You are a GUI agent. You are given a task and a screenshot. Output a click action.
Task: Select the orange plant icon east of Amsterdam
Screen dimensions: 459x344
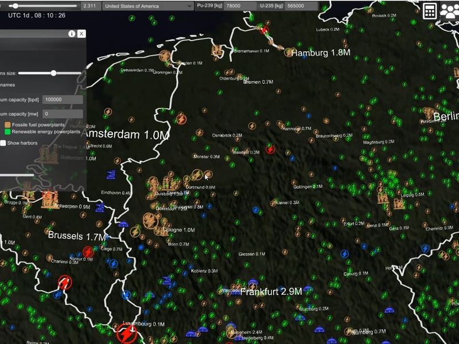click(x=108, y=111)
